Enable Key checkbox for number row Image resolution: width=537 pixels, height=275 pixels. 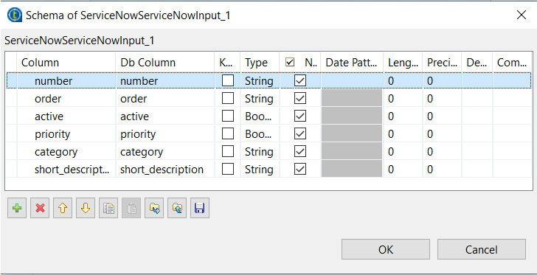(x=228, y=81)
